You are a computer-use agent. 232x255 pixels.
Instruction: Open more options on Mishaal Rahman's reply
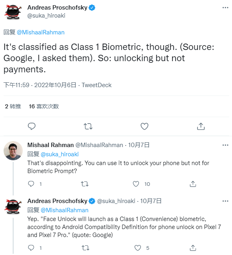click(x=225, y=145)
